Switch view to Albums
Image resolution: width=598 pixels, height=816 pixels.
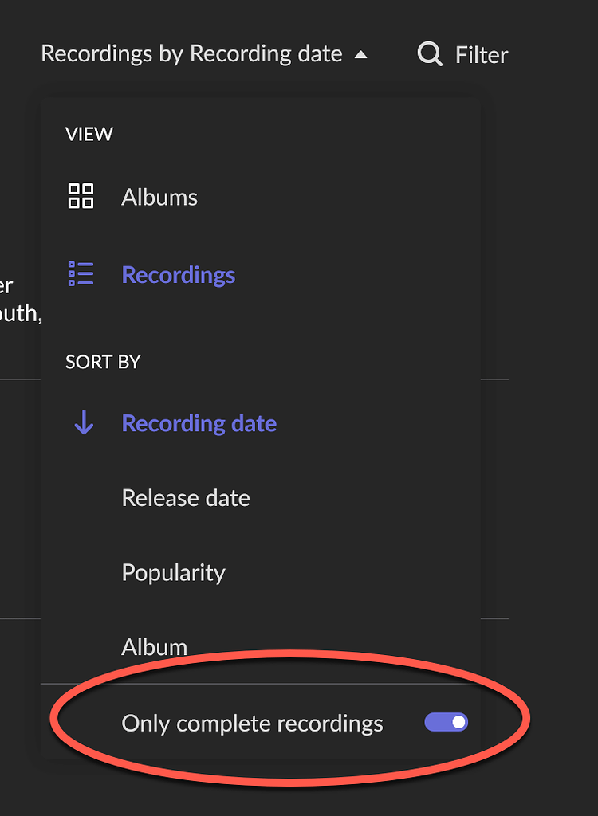click(x=159, y=197)
